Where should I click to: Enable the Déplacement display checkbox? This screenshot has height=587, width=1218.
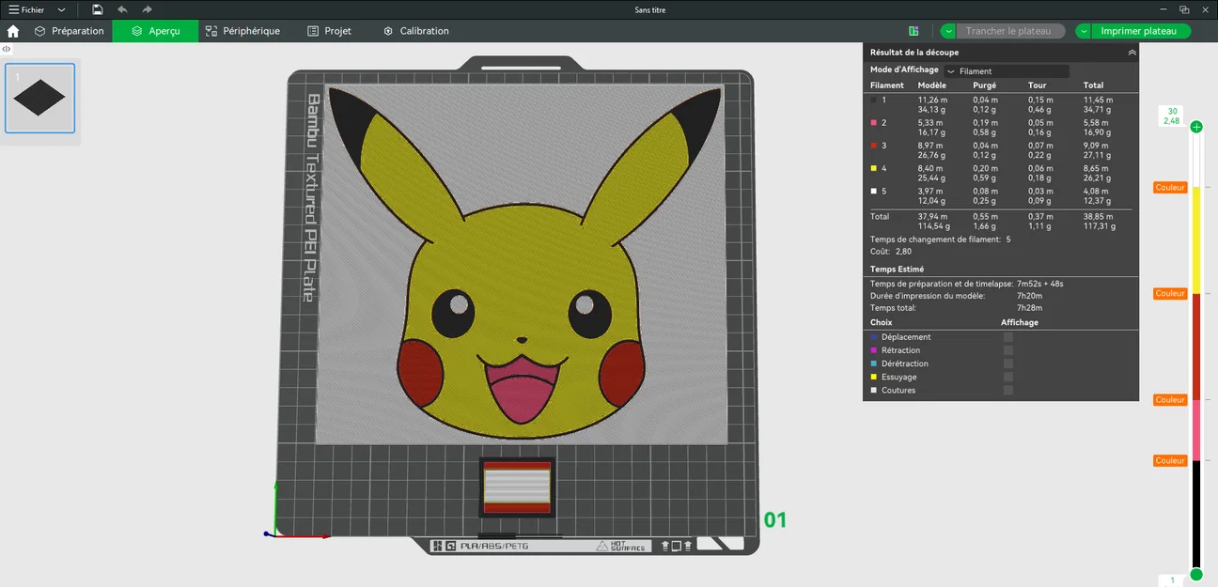[x=1010, y=336]
